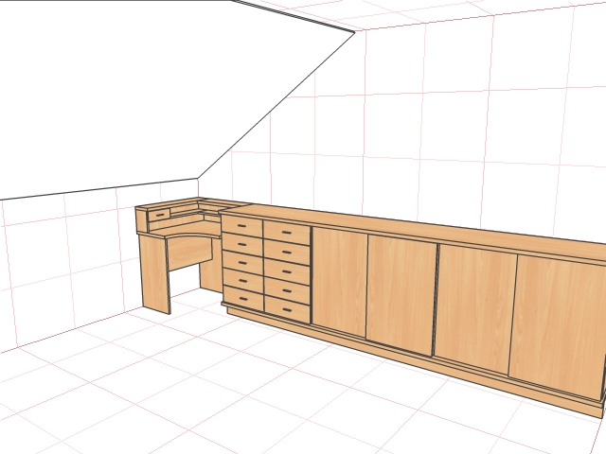The height and width of the screenshot is (454, 606).
Task: Pick the desk's left side panel
Action: coord(155,273)
